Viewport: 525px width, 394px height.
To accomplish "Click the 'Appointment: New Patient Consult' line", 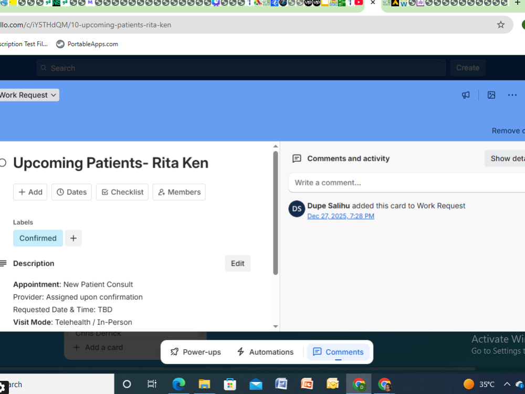I will (73, 284).
